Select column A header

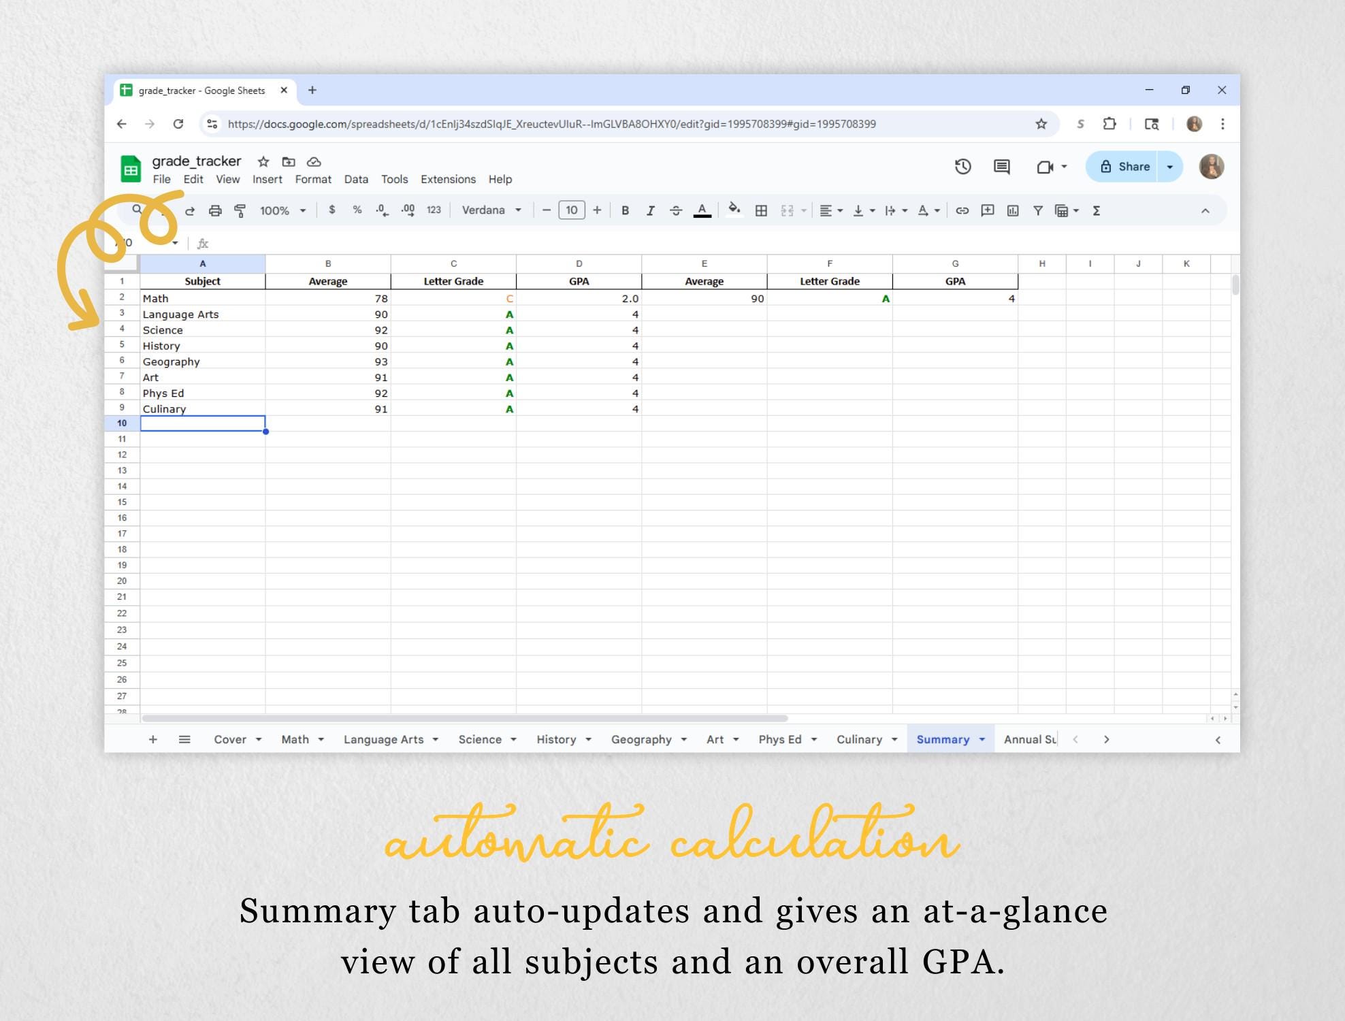(203, 263)
